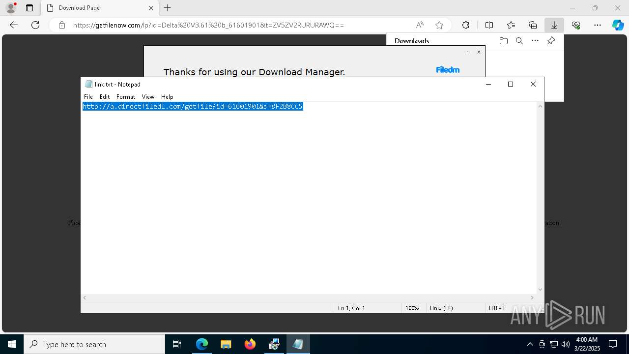
Task: Open downloads folder in Downloads panel
Action: [503, 41]
